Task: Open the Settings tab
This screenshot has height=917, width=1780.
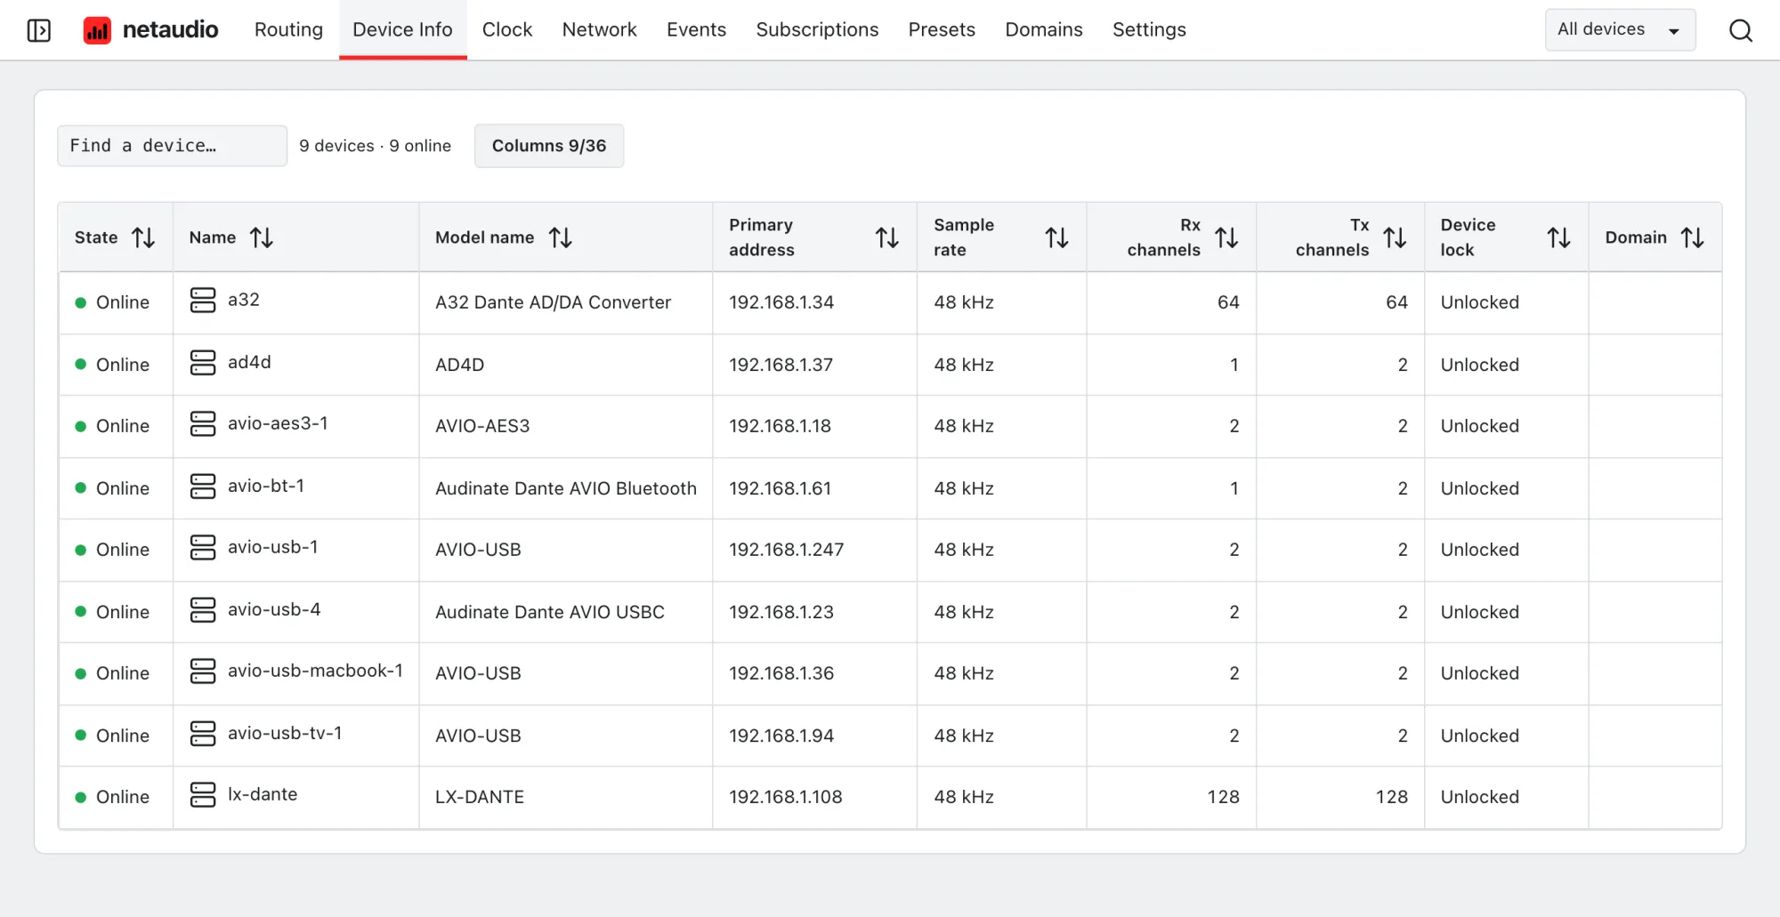Action: click(x=1149, y=29)
